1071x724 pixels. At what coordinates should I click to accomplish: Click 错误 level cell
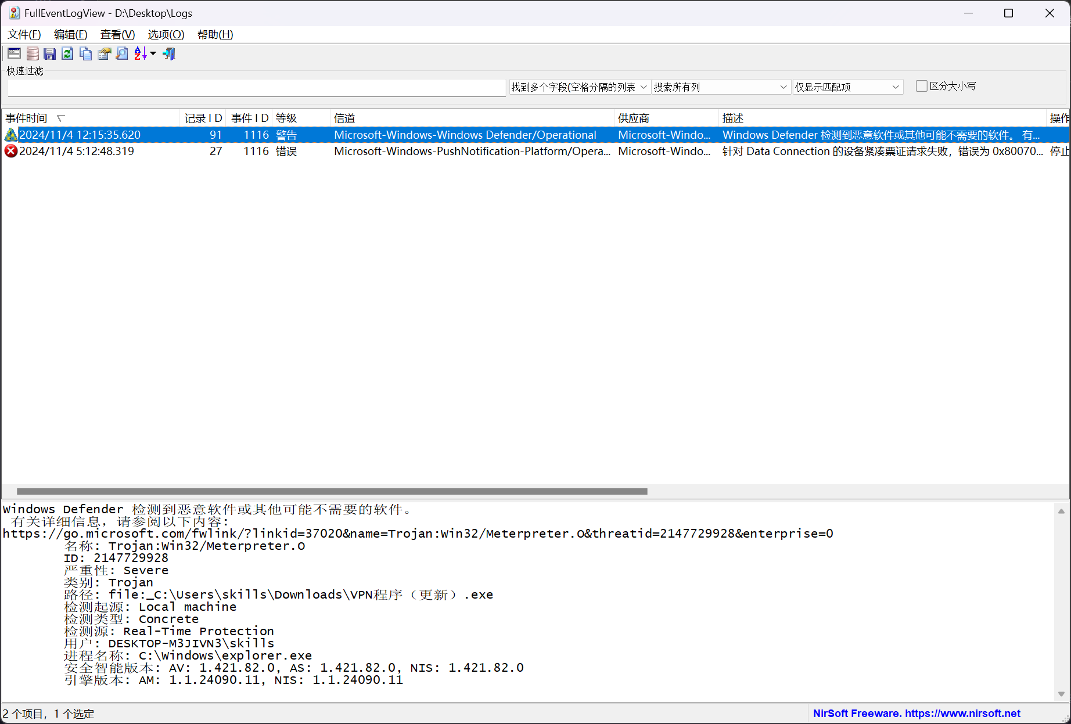point(286,152)
